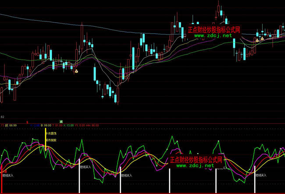The image size is (285, 194).
Task: Click the first white 短线买入 signal bar
Action: point(79,180)
